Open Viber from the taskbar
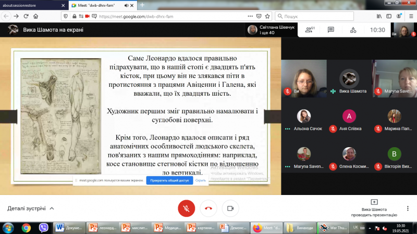This screenshot has width=417, height=234. [44, 228]
